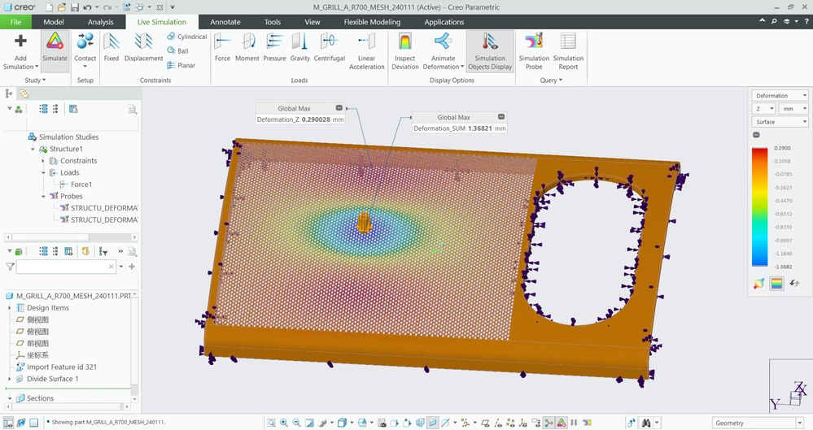Open the Study group dropdown label
The height and width of the screenshot is (430, 813).
[x=35, y=80]
